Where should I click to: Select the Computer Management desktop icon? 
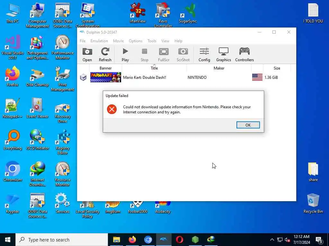click(x=37, y=15)
